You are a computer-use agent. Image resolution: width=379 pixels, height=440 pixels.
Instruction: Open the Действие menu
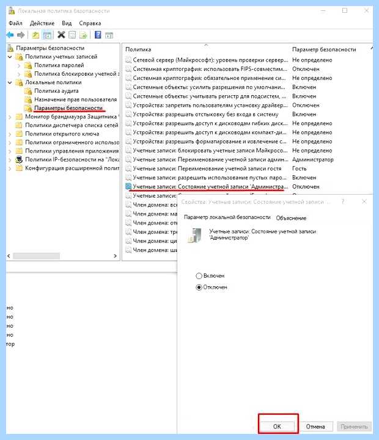(x=42, y=23)
